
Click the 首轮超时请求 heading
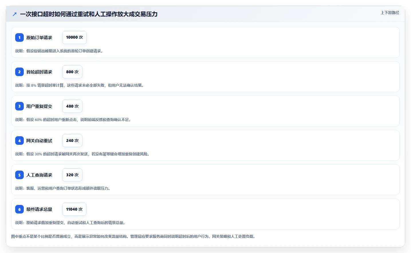(39, 72)
